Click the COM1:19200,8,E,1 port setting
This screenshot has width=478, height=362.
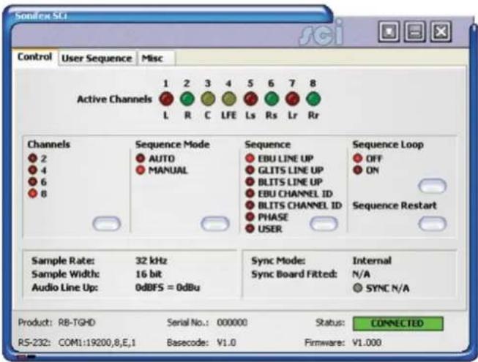tap(97, 343)
